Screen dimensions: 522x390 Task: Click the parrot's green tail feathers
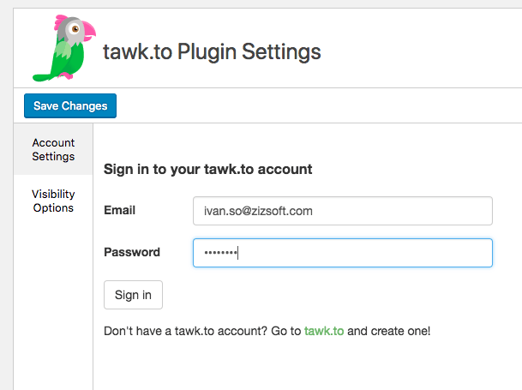coord(43,77)
